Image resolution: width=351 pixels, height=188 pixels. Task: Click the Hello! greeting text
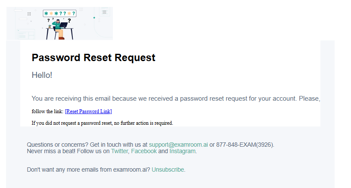pos(42,75)
